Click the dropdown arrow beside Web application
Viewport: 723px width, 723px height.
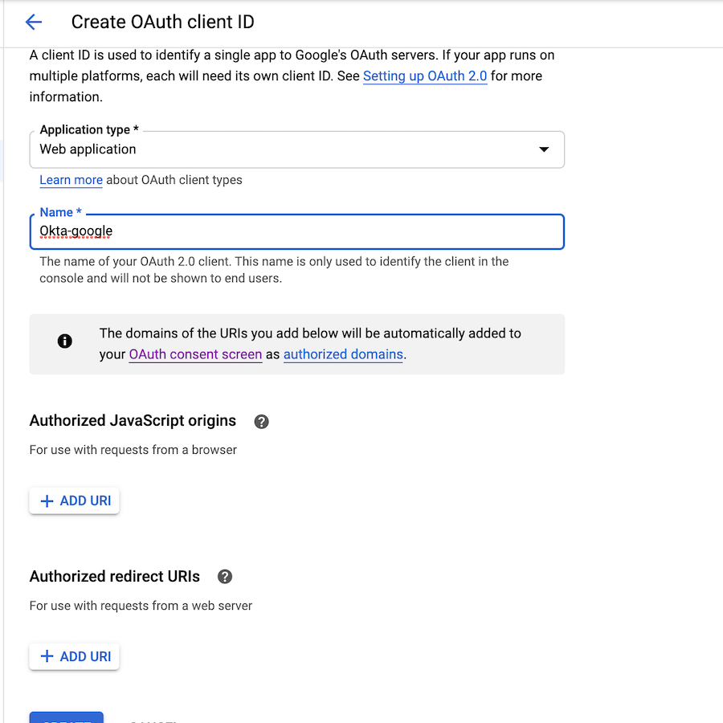[x=544, y=149]
